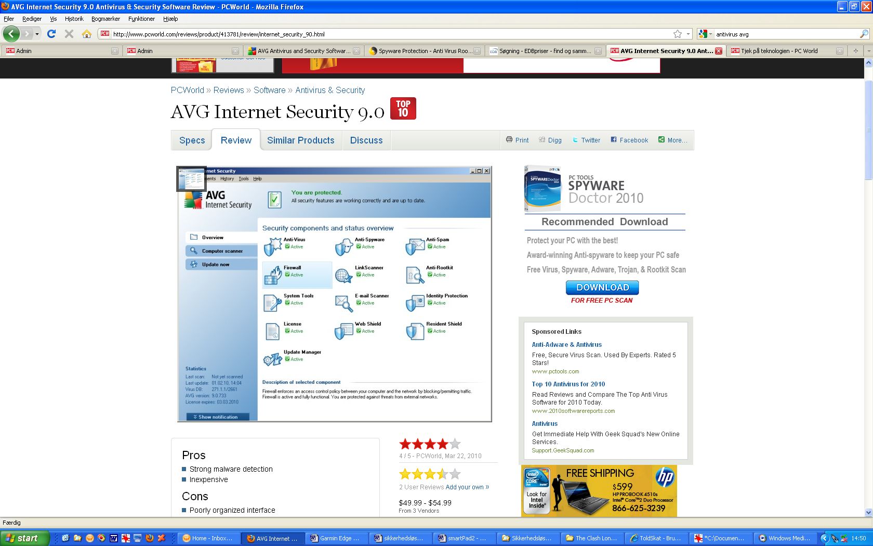
Task: Click the TOP 10 badge beside the title
Action: click(403, 109)
